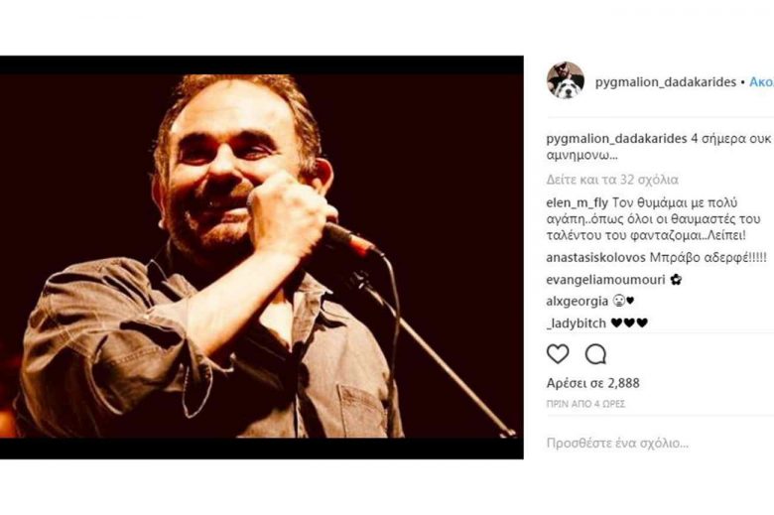The width and height of the screenshot is (774, 515).
Task: Open the elen_m_fly commenter profile
Action: pyautogui.click(x=578, y=203)
